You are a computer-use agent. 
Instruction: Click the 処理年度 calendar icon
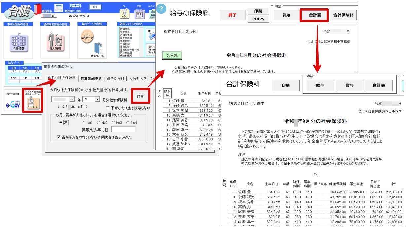[x=58, y=8]
